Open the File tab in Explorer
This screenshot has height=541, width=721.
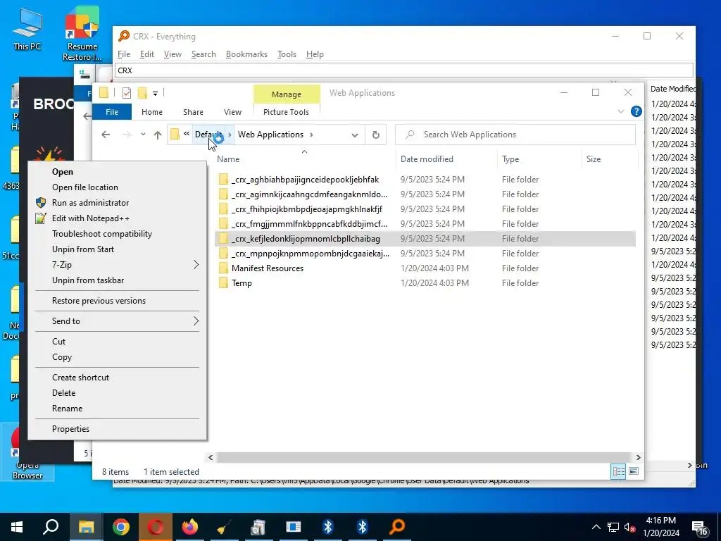[112, 112]
